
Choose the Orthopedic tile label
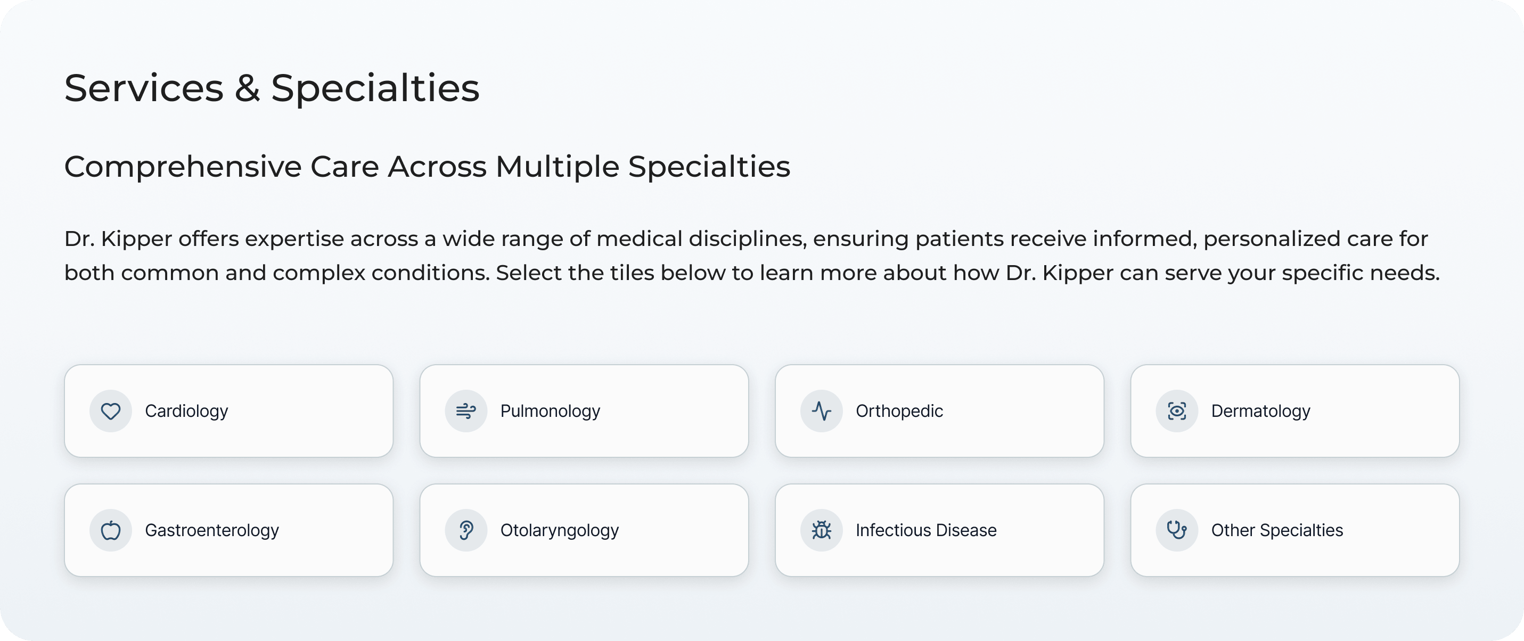[899, 411]
